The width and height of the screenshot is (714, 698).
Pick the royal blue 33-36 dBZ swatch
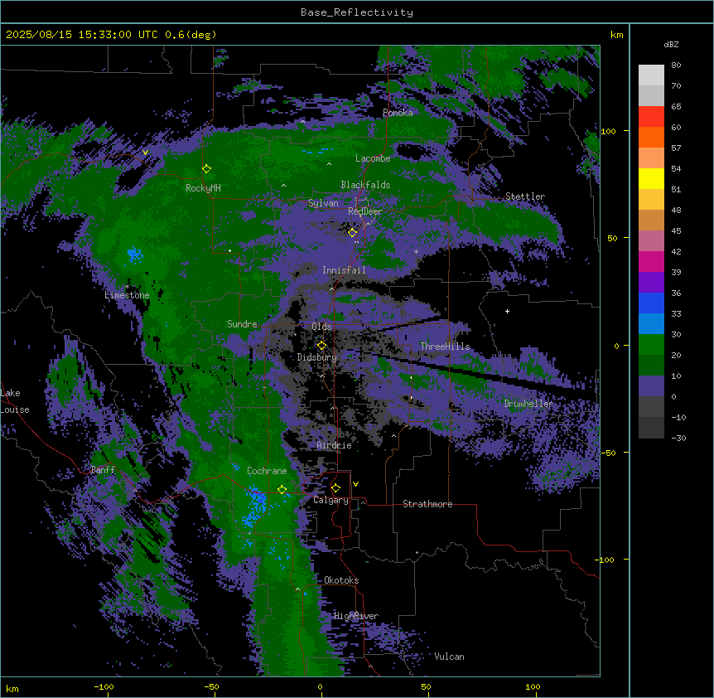[651, 303]
